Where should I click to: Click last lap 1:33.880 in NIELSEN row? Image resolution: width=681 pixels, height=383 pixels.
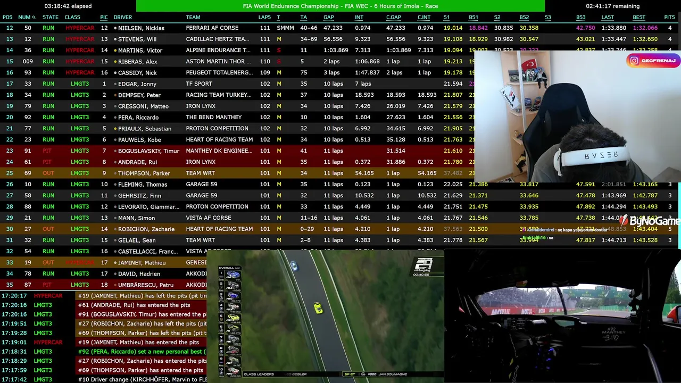coord(614,28)
